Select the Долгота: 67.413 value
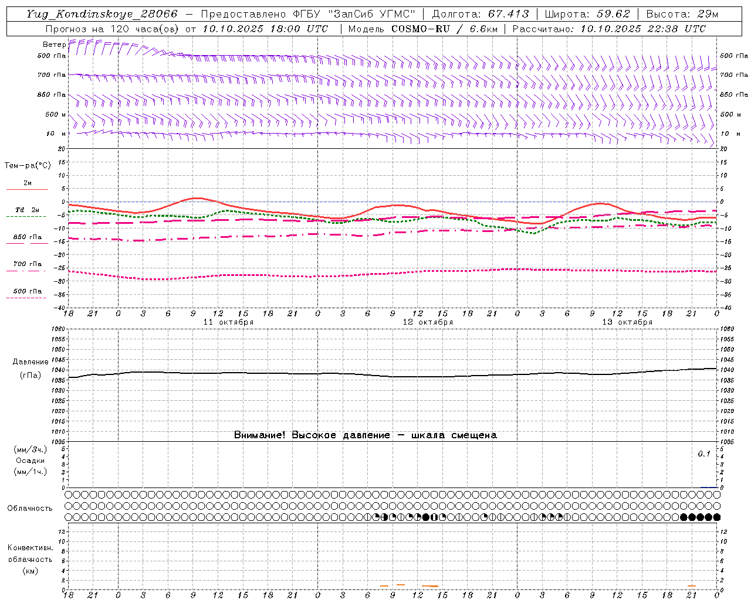 point(481,14)
